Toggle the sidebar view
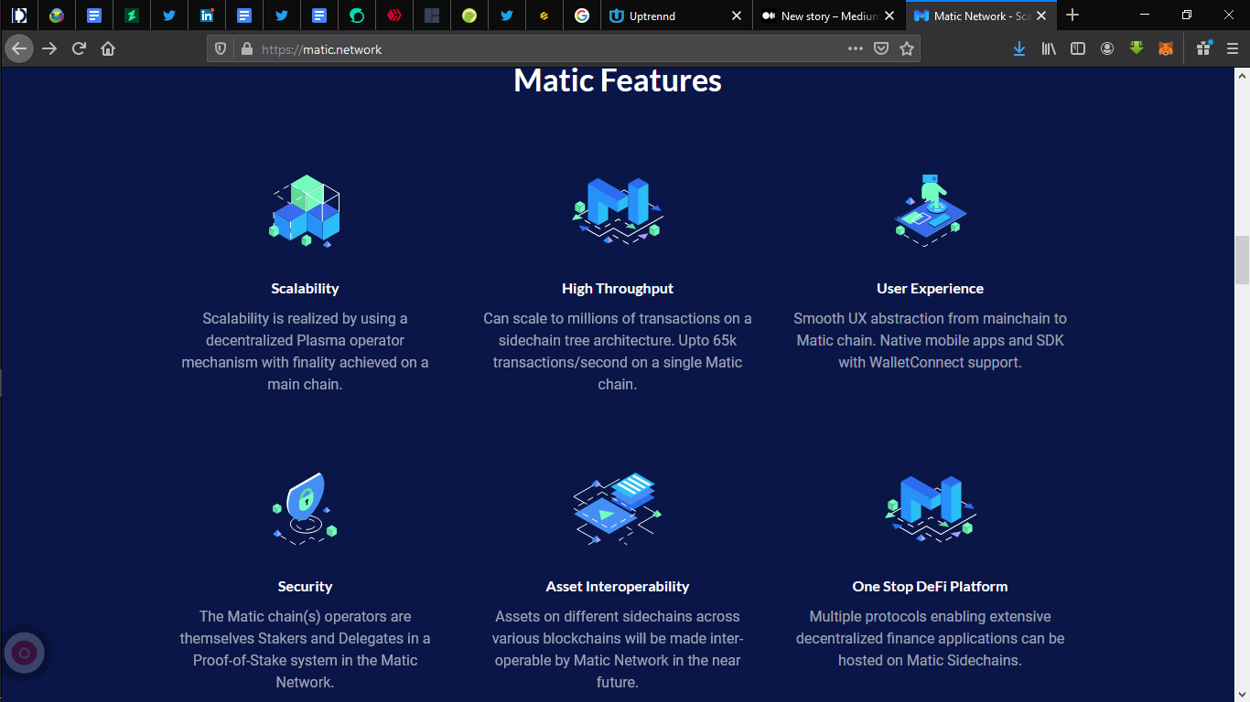This screenshot has height=702, width=1250. pos(1078,48)
